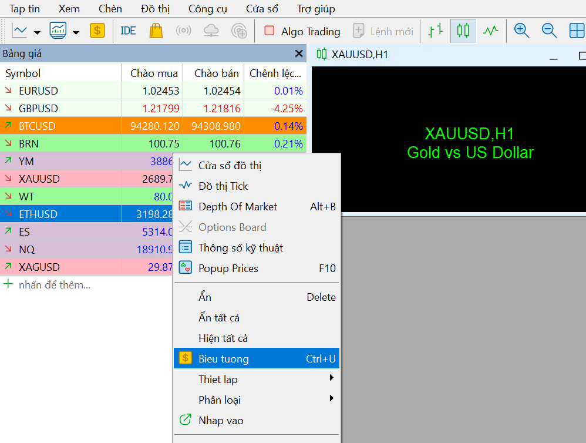This screenshot has height=443, width=586.
Task: Click the VPS cloud hosting icon
Action: (211, 31)
